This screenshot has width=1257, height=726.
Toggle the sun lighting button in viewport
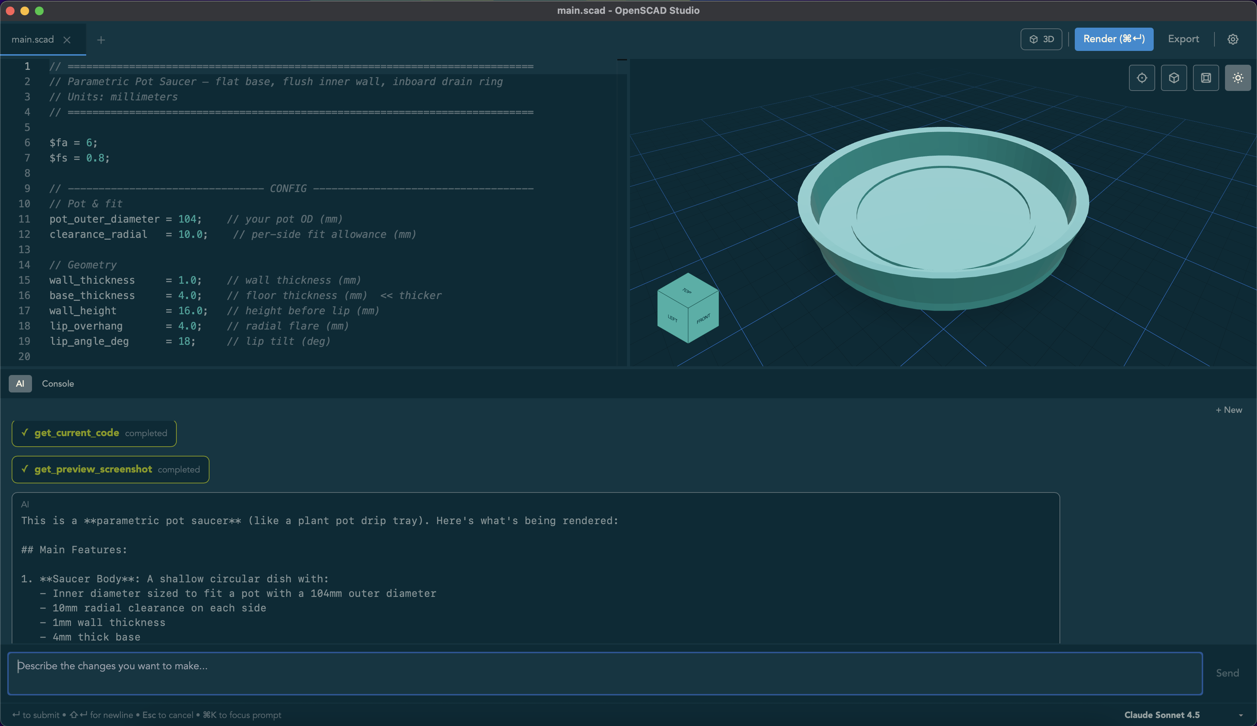pos(1238,78)
